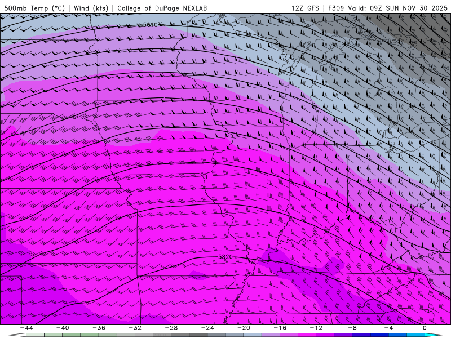Click the -4 colorbar tick label
This screenshot has height=338, width=451.
tap(388, 328)
